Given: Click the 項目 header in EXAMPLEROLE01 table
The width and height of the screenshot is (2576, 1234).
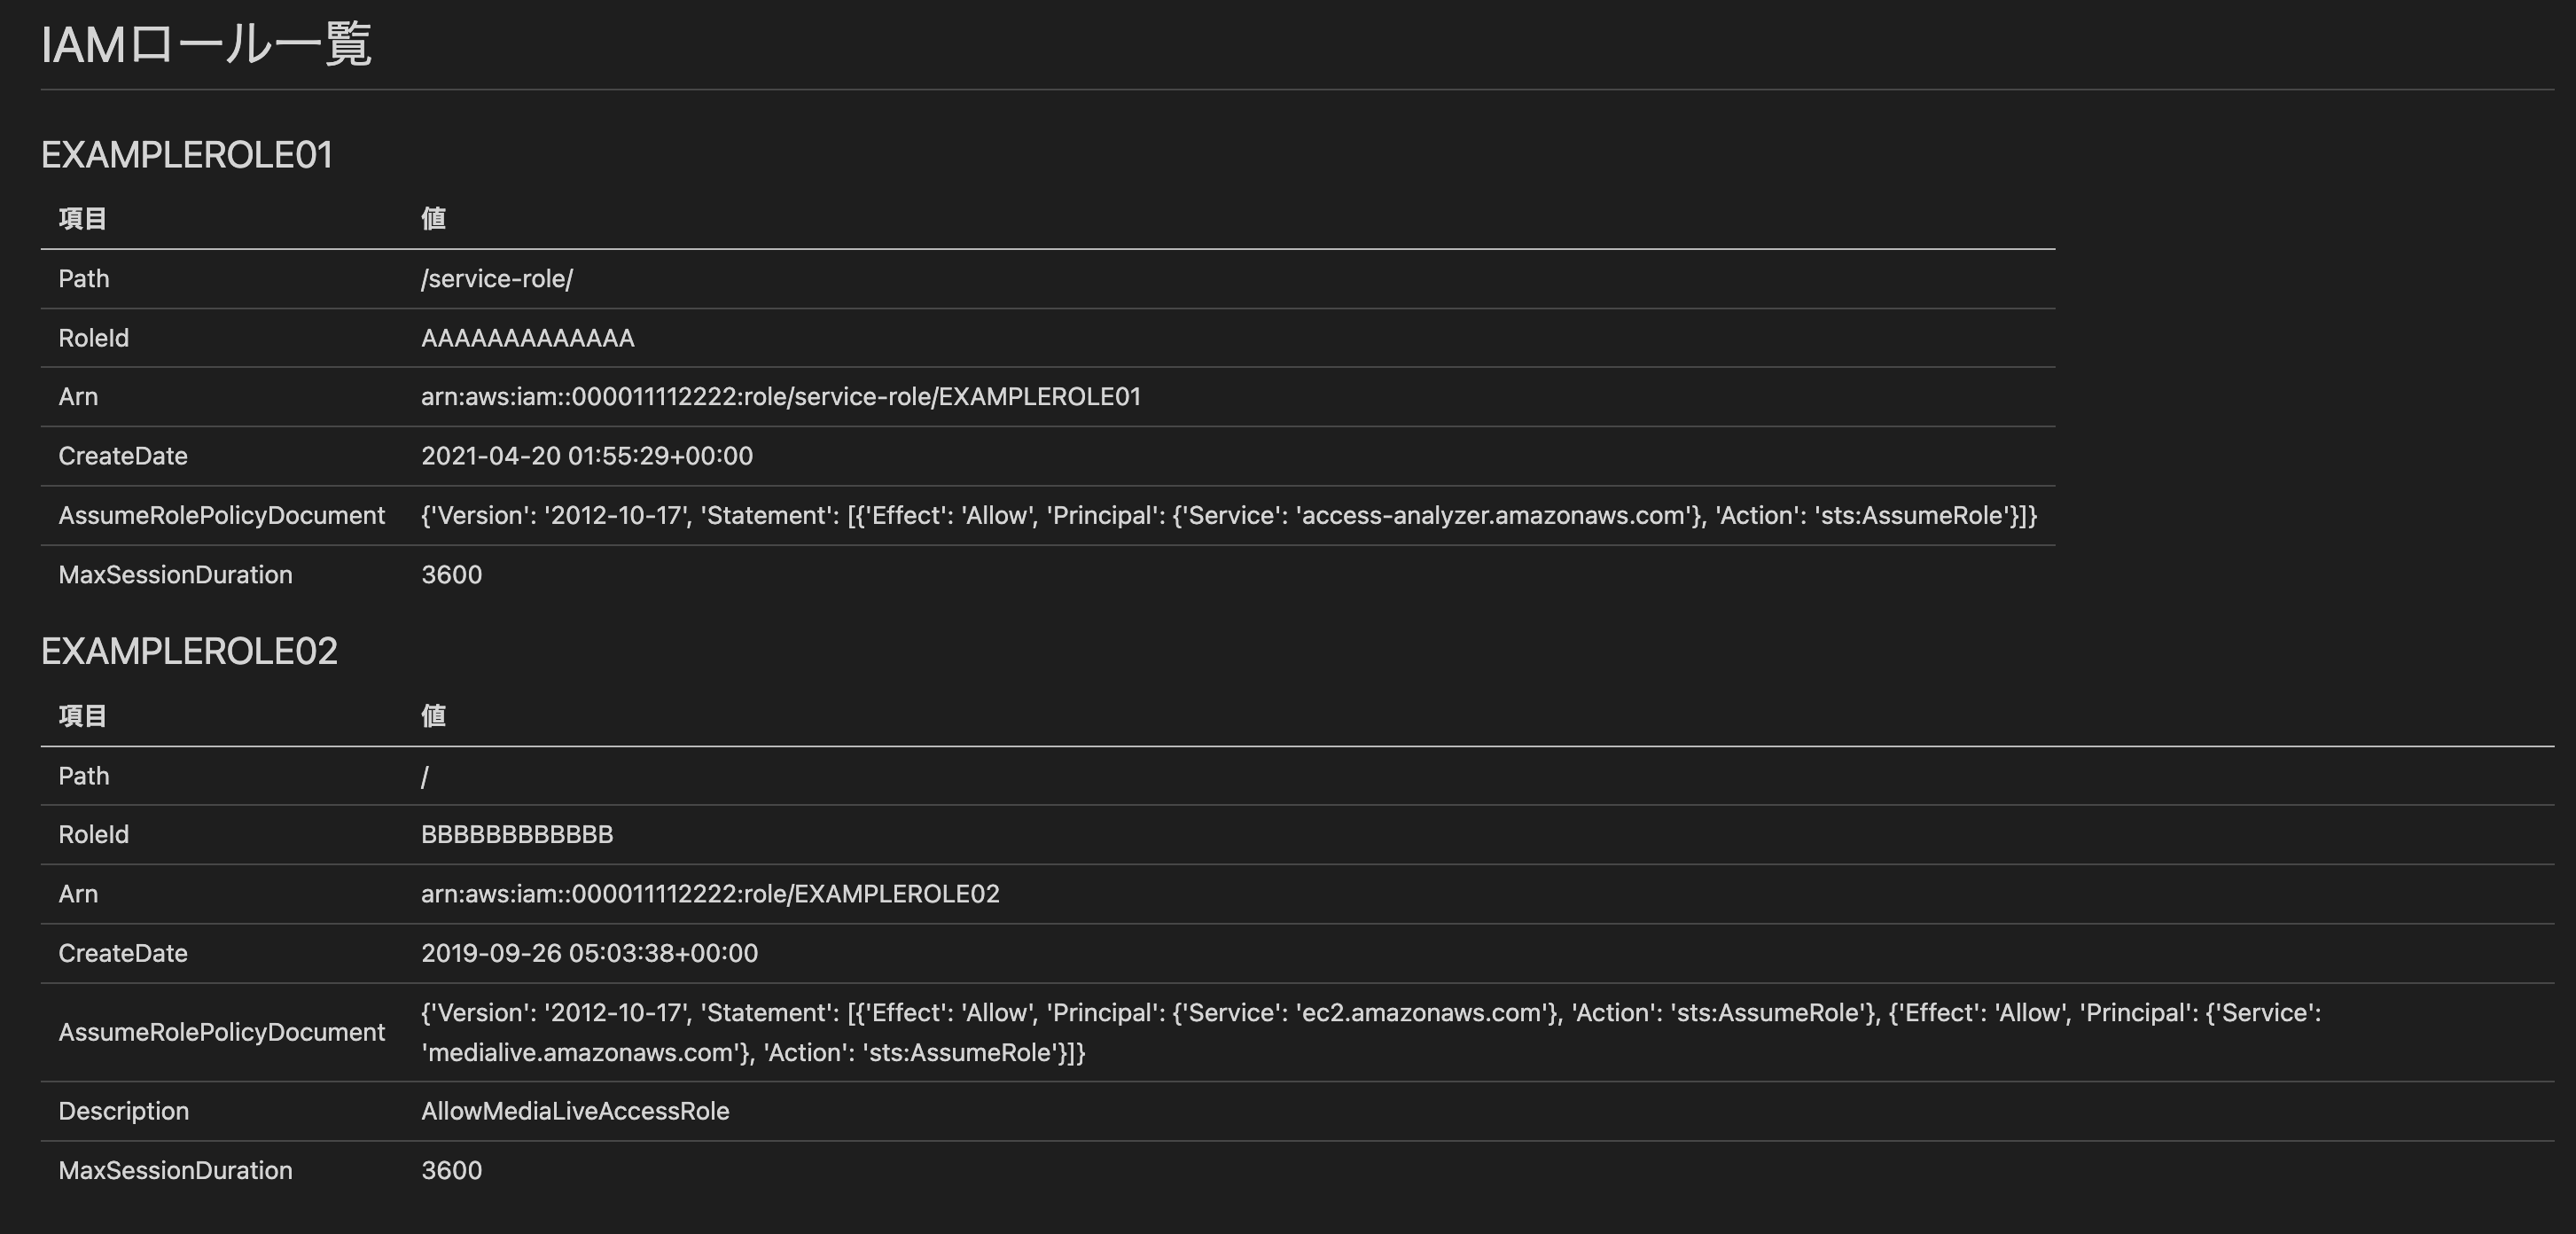Looking at the screenshot, I should click(x=82, y=218).
